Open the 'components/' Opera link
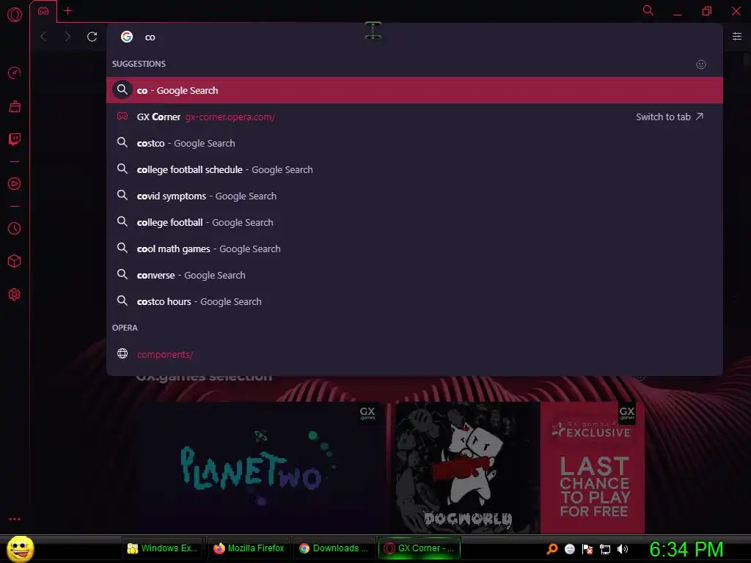751x563 pixels. click(x=414, y=354)
